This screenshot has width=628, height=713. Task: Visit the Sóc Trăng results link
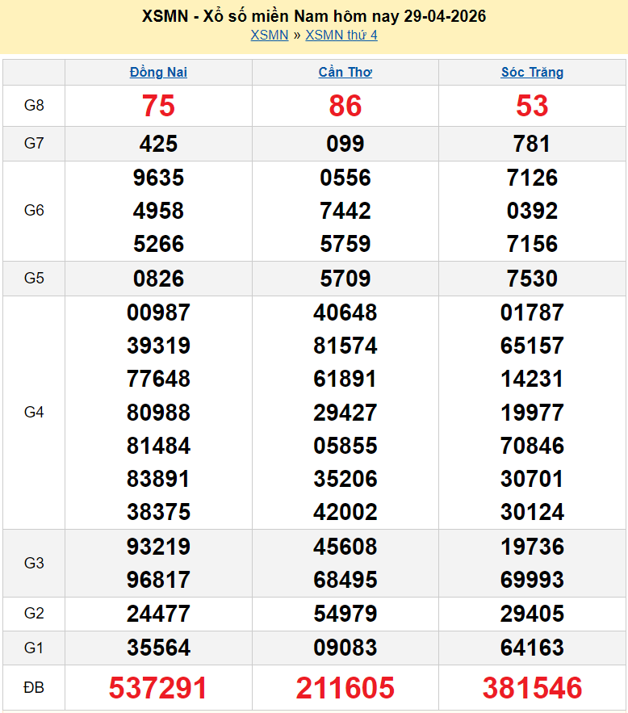click(532, 72)
